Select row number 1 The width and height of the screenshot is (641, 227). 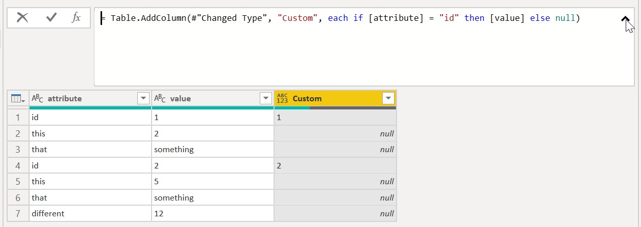(18, 118)
